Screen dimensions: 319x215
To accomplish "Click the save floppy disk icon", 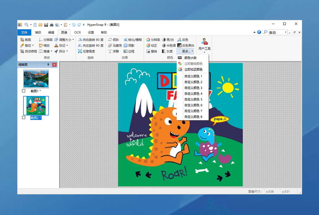I will [46, 25].
